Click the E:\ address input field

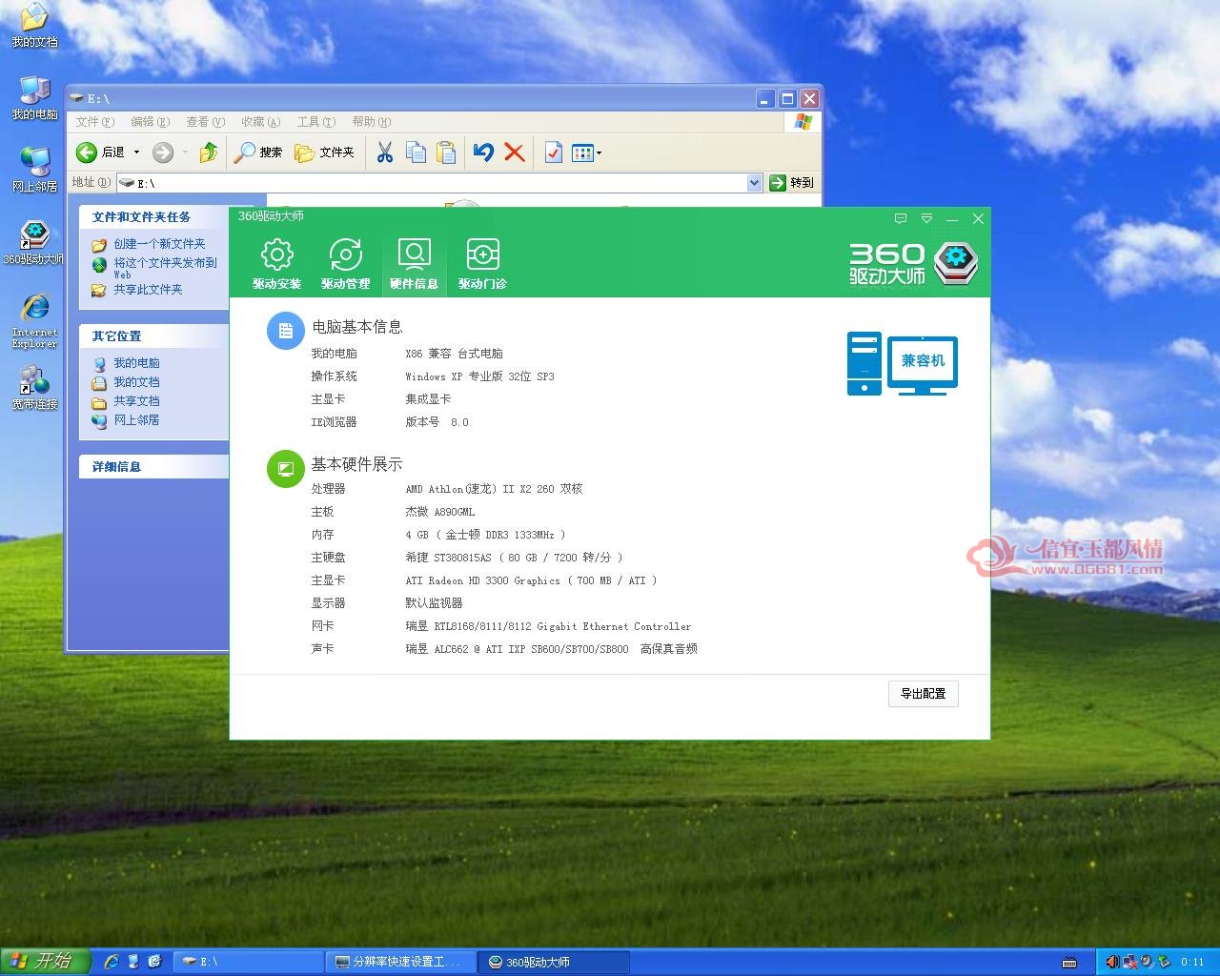(x=439, y=182)
